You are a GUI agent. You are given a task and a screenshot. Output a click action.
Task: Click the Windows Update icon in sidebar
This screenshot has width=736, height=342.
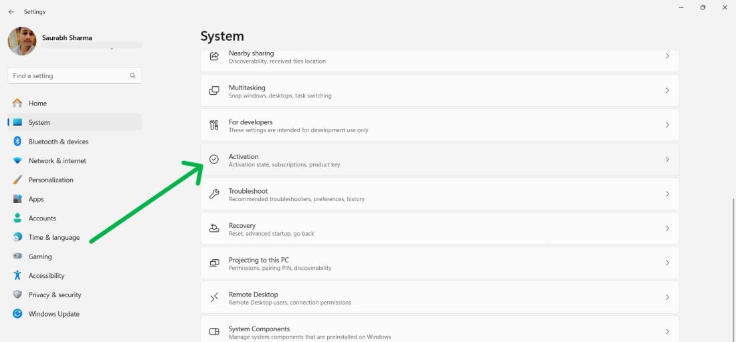(17, 314)
